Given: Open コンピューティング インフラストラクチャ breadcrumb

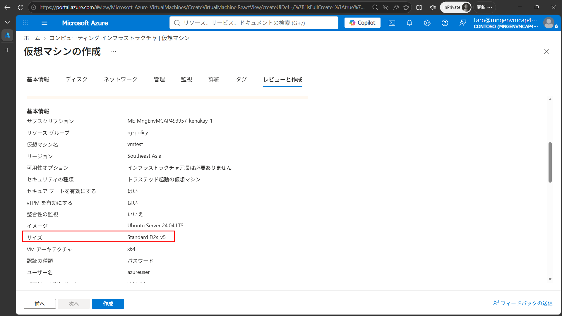Looking at the screenshot, I should (x=119, y=38).
